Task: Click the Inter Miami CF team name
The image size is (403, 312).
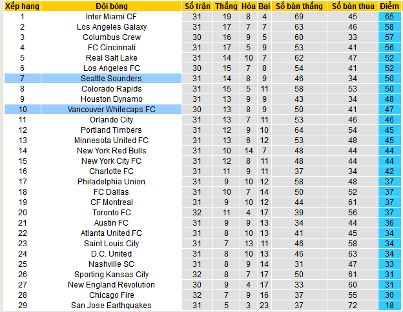Action: pos(111,16)
